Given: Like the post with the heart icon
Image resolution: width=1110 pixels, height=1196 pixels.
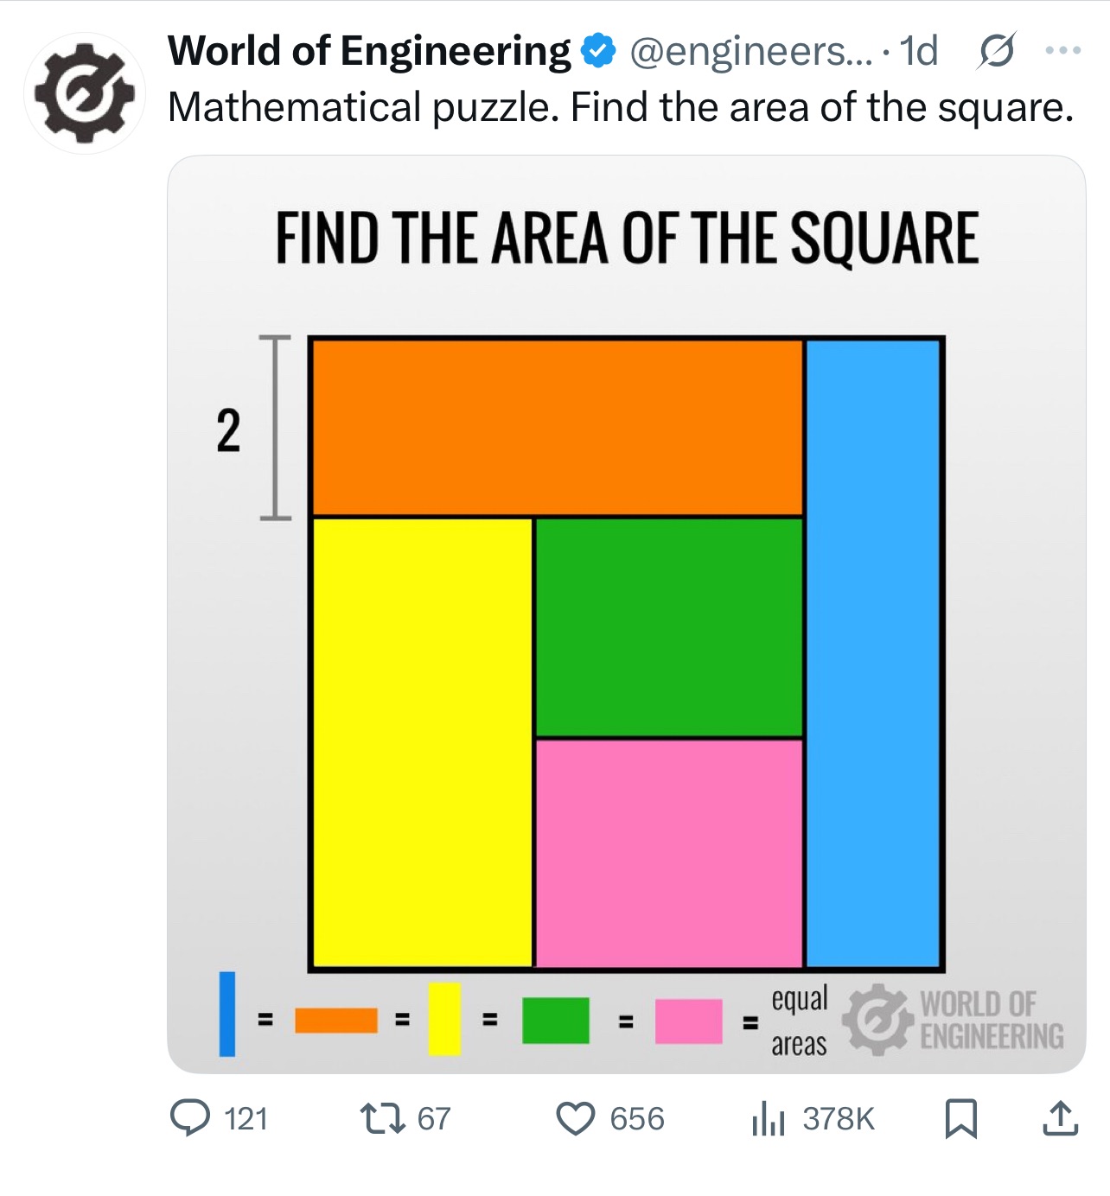Looking at the screenshot, I should click(575, 1118).
